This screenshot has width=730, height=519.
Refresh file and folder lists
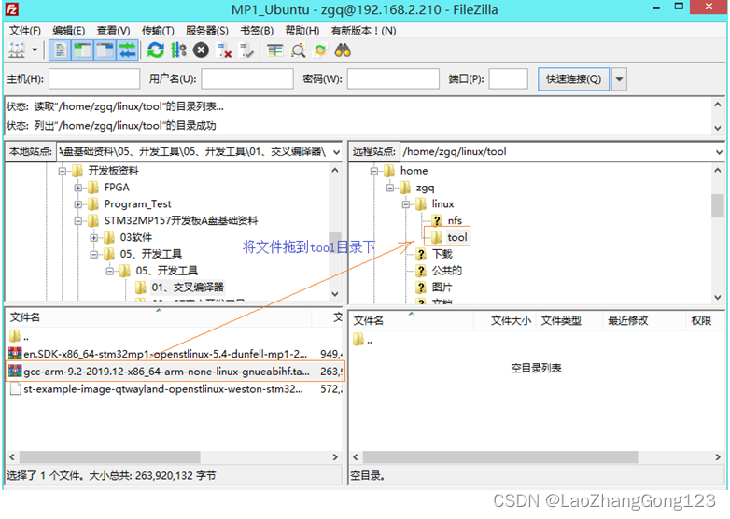[156, 50]
